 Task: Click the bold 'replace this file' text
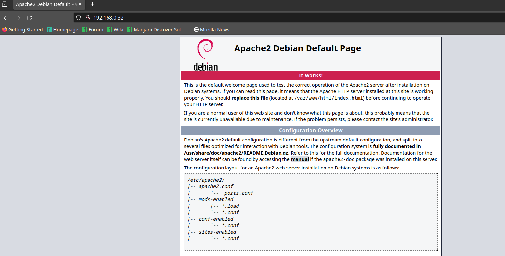250,98
